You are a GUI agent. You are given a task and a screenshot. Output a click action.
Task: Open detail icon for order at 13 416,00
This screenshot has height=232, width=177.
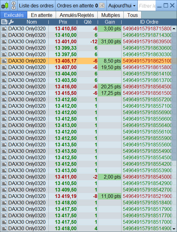4,87
